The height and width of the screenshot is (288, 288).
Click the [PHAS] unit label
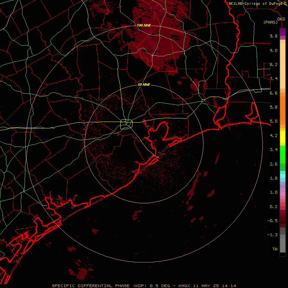click(270, 22)
